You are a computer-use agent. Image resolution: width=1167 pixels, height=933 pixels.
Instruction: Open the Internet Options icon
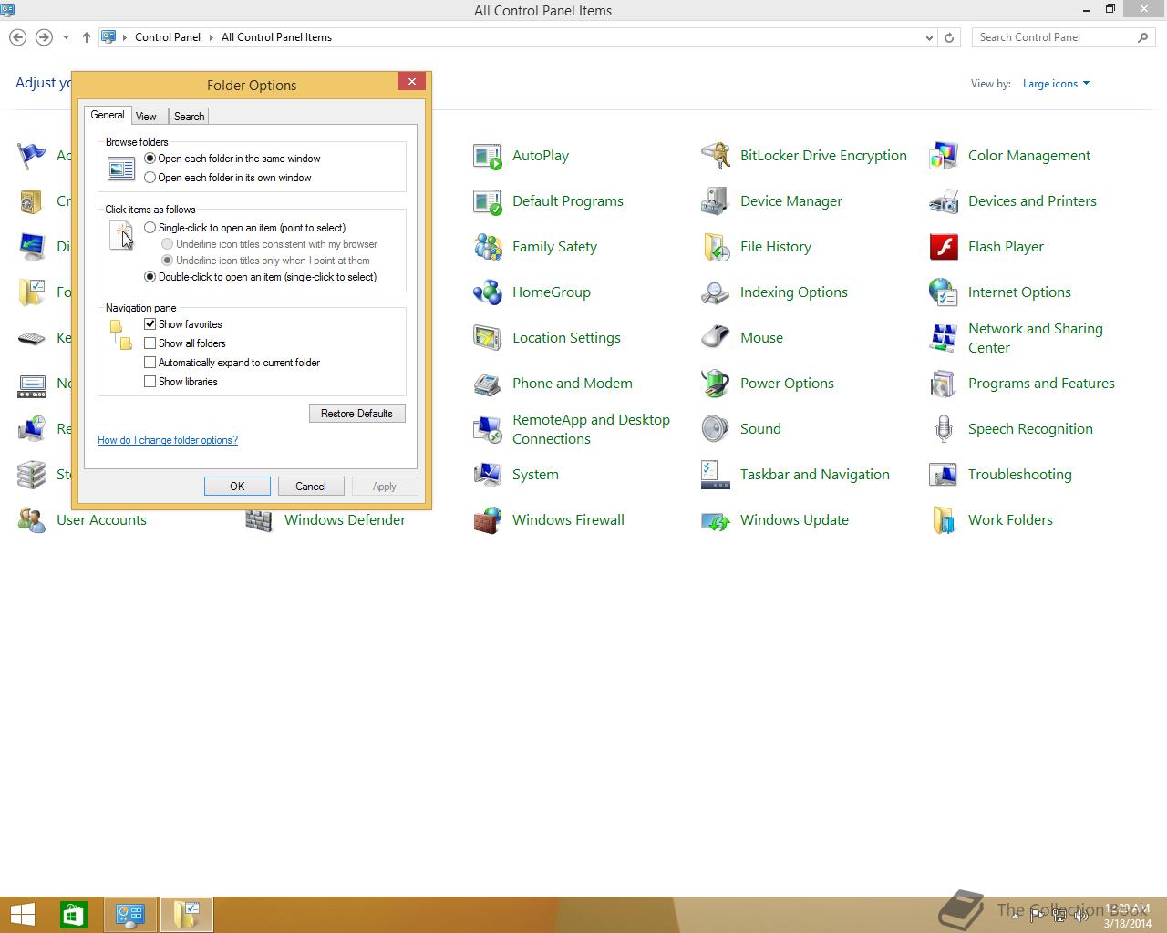[944, 292]
